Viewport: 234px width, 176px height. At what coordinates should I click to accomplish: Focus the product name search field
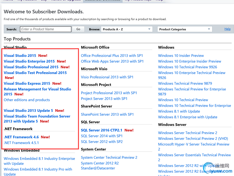46,29
